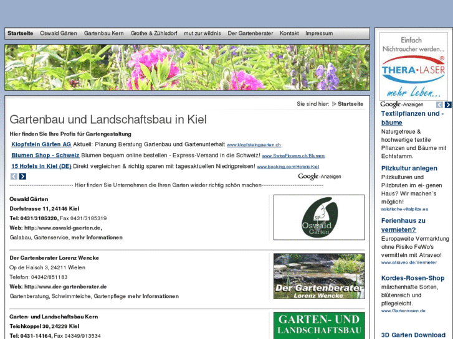
Task: Click text Garten- und Landschaftsbau Kern
Action: pos(54,317)
